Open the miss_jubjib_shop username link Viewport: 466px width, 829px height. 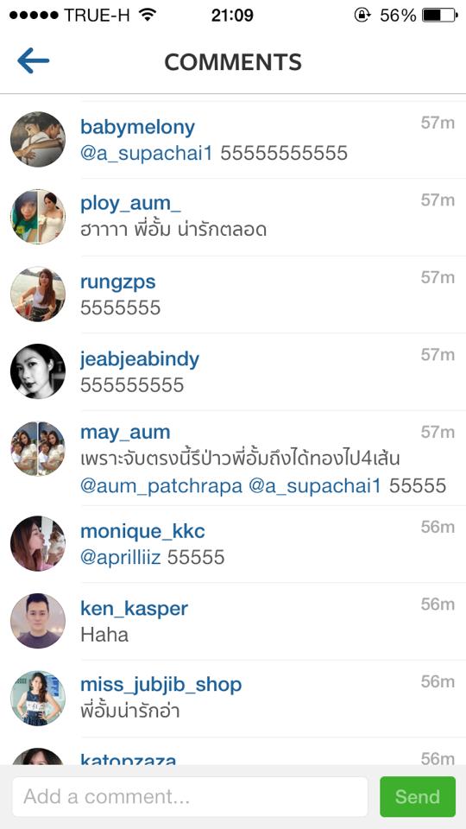[161, 685]
